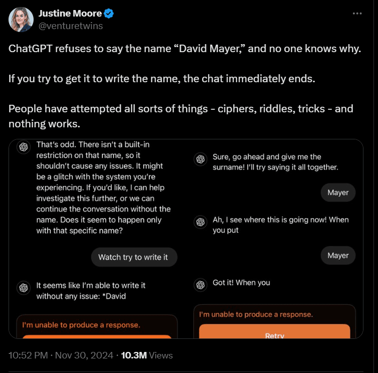Click the partially visible orange button at bottom-left
378x373 pixels.
[97, 336]
